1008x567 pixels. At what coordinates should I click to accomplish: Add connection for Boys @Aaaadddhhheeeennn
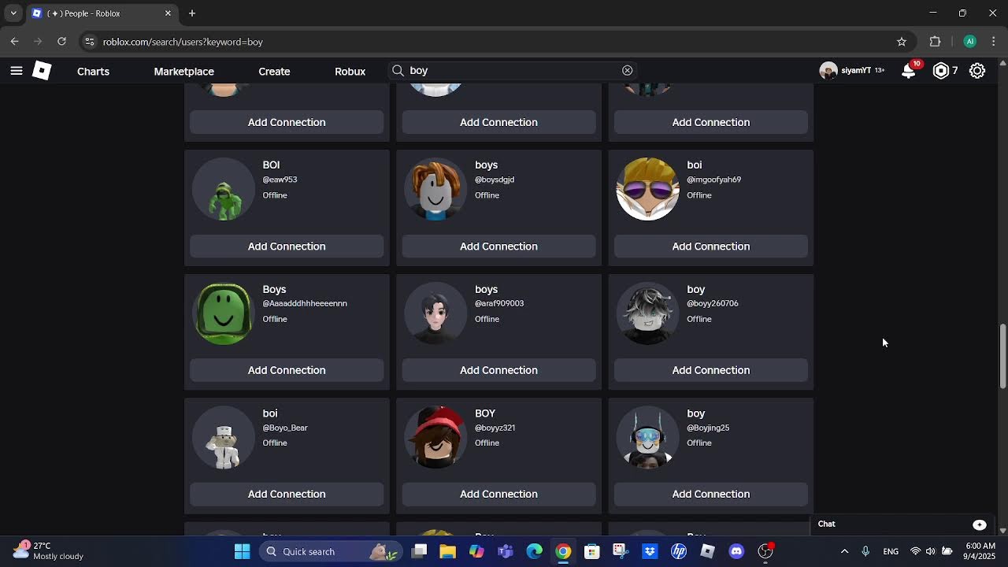287,370
